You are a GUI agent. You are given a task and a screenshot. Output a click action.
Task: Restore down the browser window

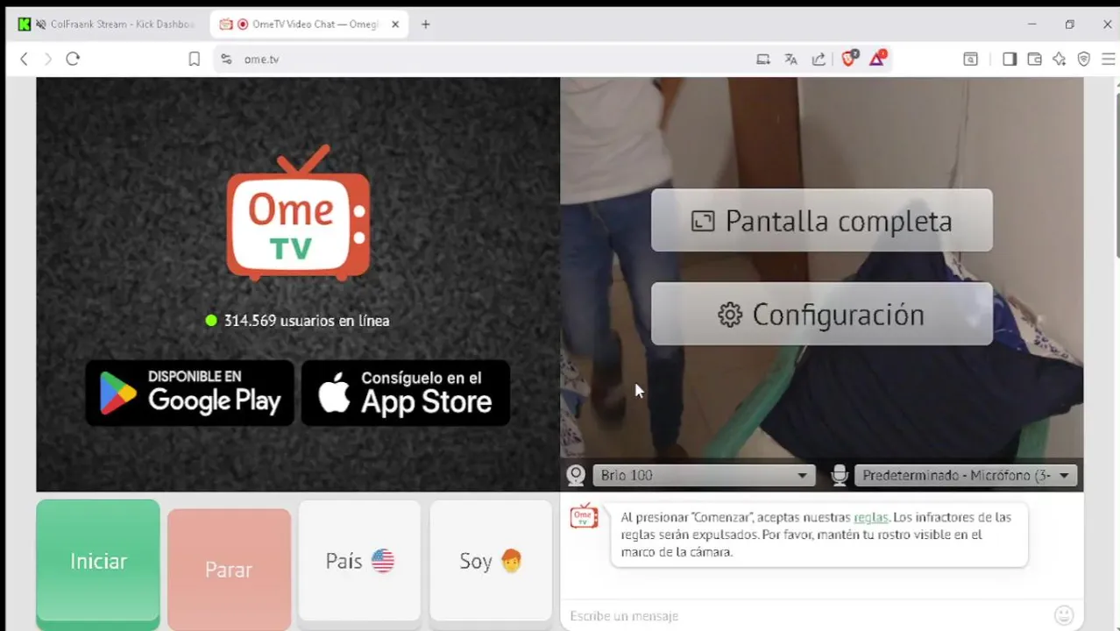(1070, 25)
